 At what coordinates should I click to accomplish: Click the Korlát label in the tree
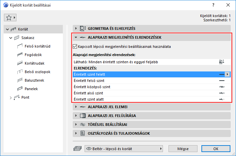[x=23, y=29]
